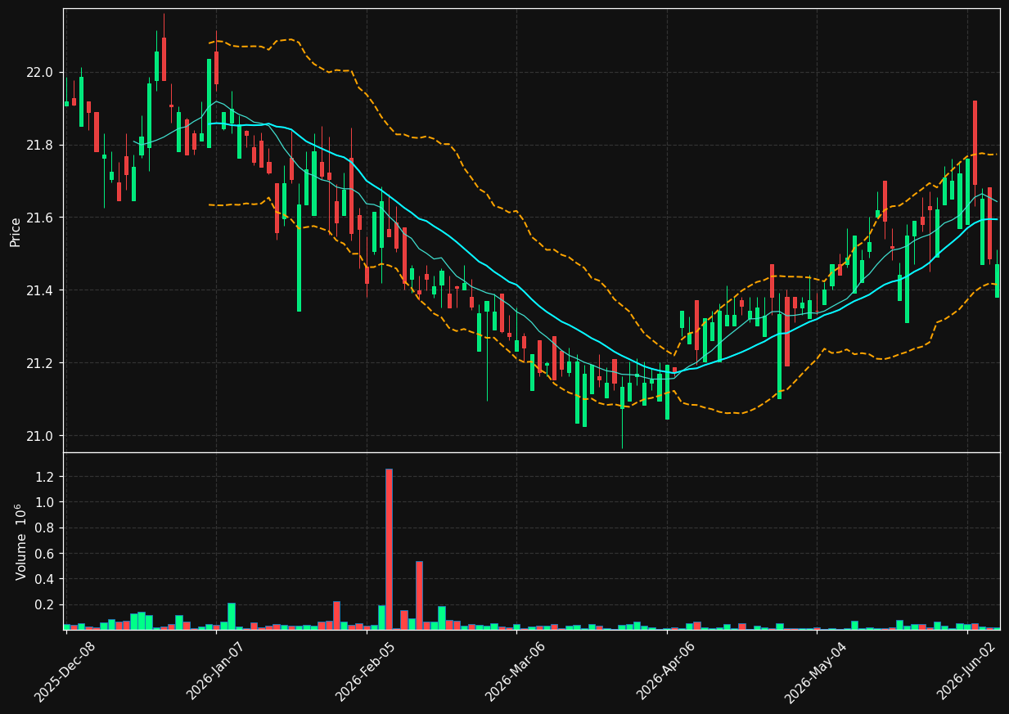This screenshot has width=1009, height=714.
Task: Click the 2026-Mar-06 date label
Action: [516, 671]
